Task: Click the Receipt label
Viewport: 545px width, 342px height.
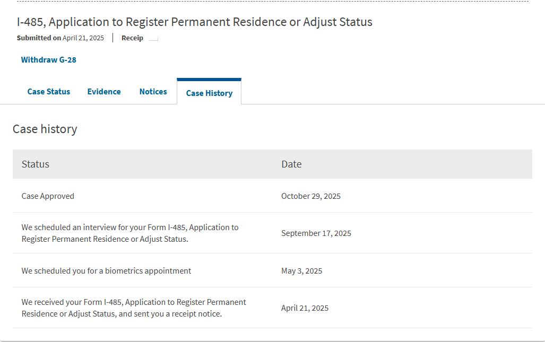Action: click(x=132, y=38)
